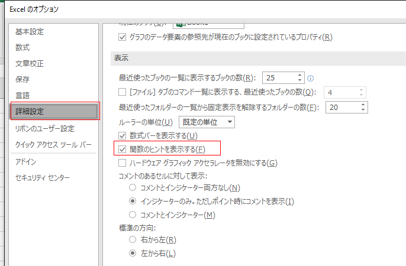
Task: Open クイック アクセス ツール バー settings
Action: pos(53,144)
